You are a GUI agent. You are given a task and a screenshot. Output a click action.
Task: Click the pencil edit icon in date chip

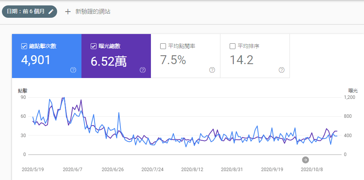(x=51, y=12)
